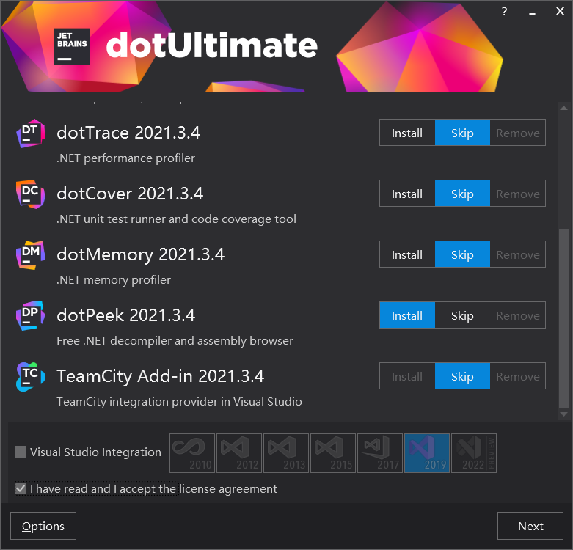Select Visual Studio 2010 integration icon

192,453
